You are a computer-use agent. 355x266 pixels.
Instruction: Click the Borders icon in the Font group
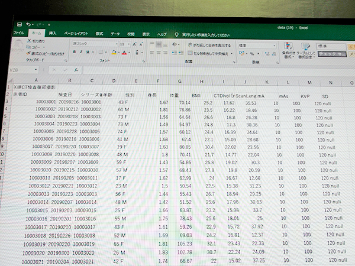(102, 52)
